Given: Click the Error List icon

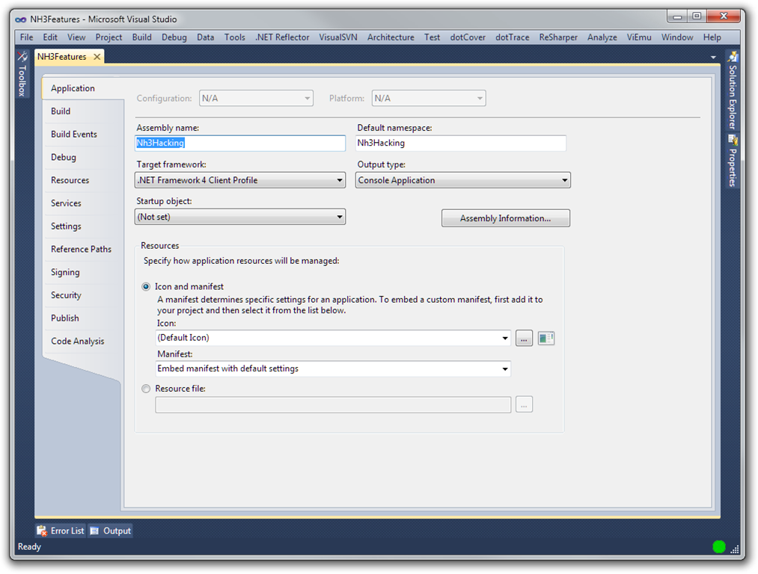Looking at the screenshot, I should pyautogui.click(x=42, y=531).
